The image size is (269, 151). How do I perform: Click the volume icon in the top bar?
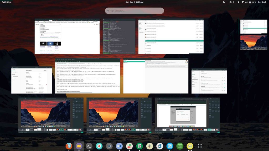pos(246,2)
